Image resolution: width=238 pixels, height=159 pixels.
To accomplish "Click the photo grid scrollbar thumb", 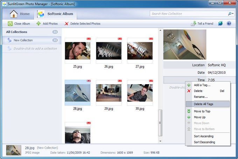I will 160,123.
